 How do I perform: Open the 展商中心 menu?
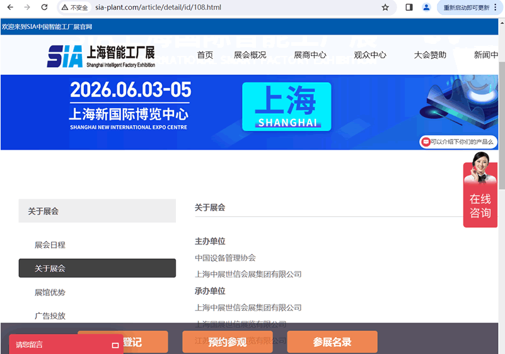tap(310, 55)
